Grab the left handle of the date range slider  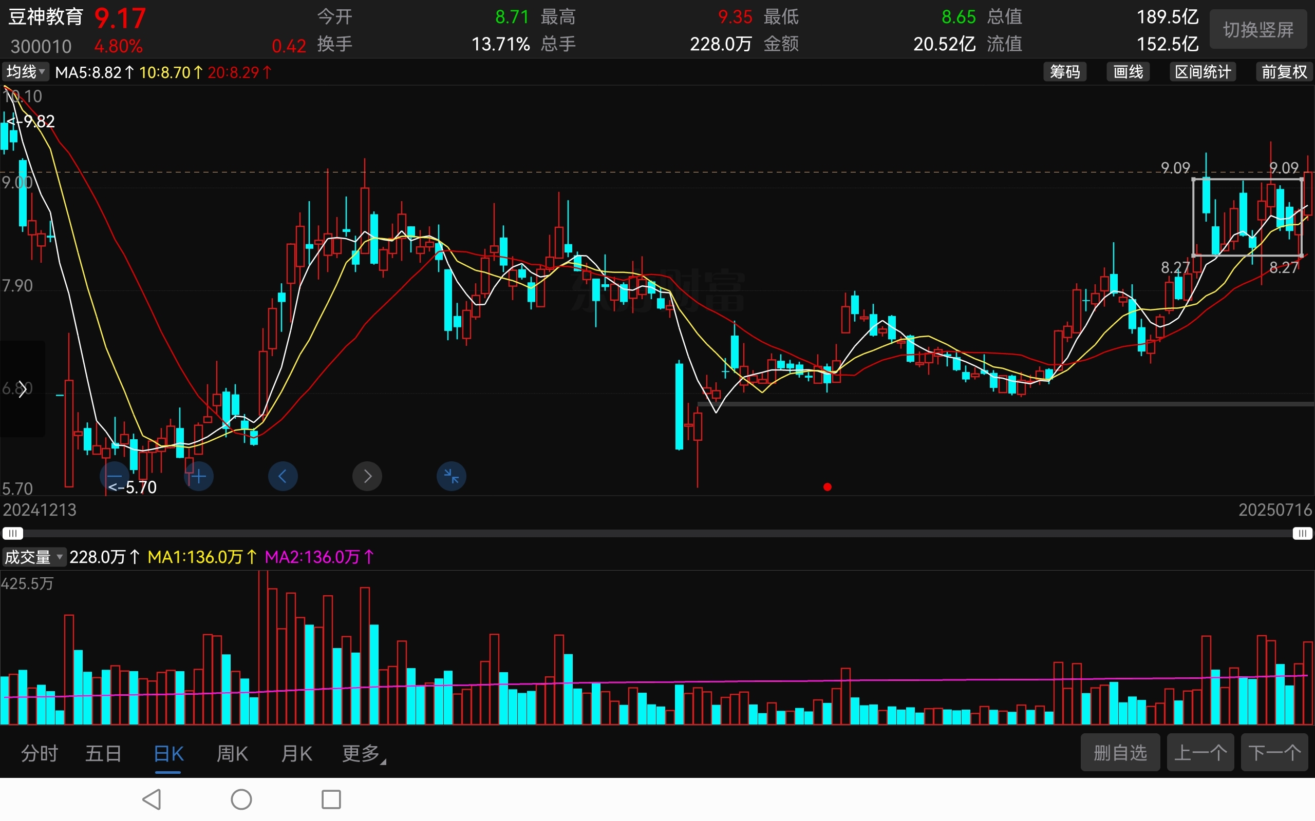(12, 533)
